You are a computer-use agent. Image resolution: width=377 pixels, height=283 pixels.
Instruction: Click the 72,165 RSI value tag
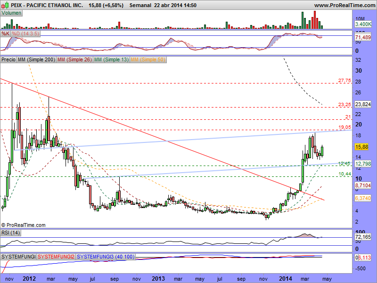pos(363,237)
